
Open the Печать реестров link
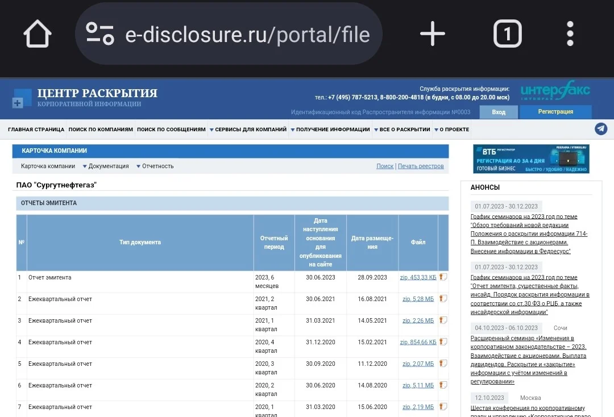(x=421, y=166)
